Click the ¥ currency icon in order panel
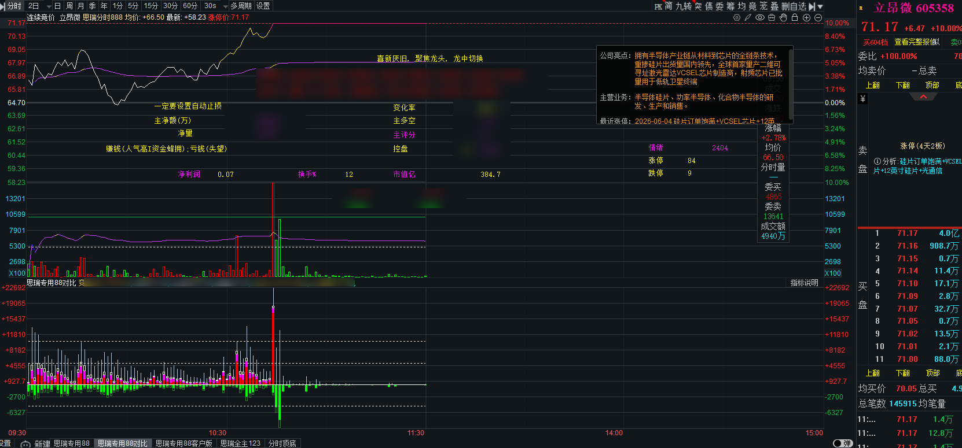The width and height of the screenshot is (962, 448). pos(863,99)
